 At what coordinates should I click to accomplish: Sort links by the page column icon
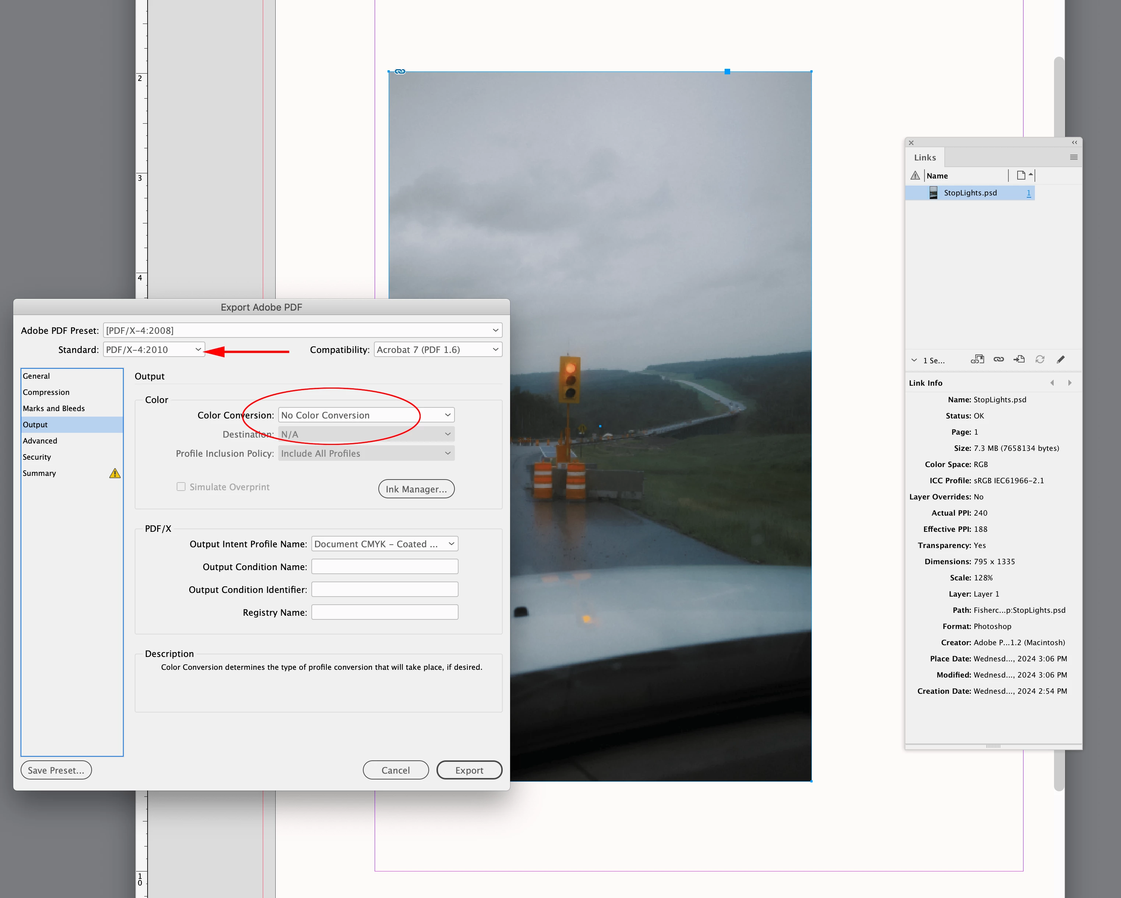click(1021, 175)
